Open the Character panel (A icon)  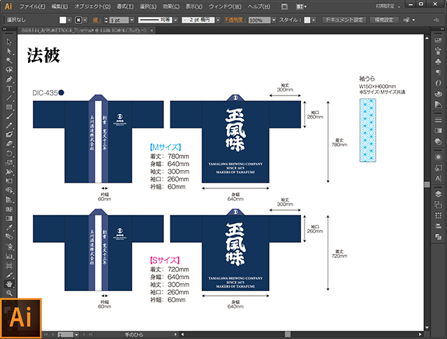coord(438,179)
